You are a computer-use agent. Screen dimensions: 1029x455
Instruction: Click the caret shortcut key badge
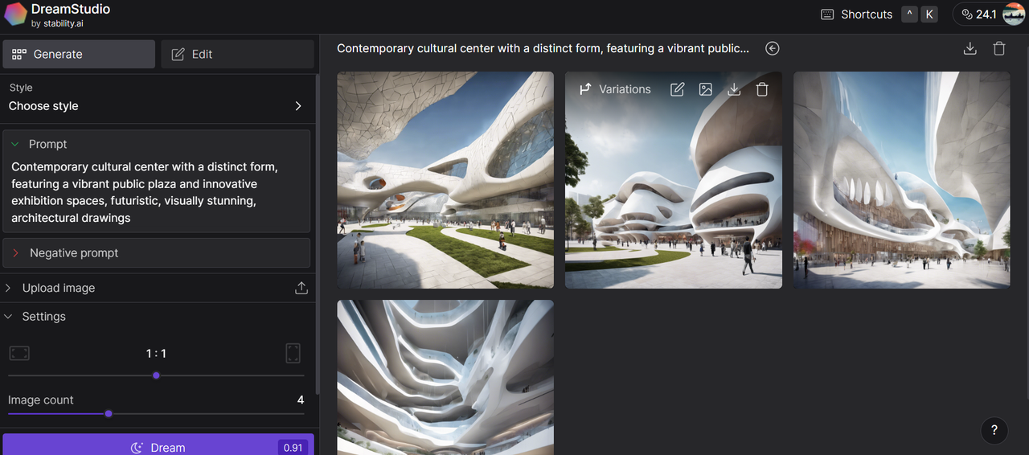[x=909, y=14]
